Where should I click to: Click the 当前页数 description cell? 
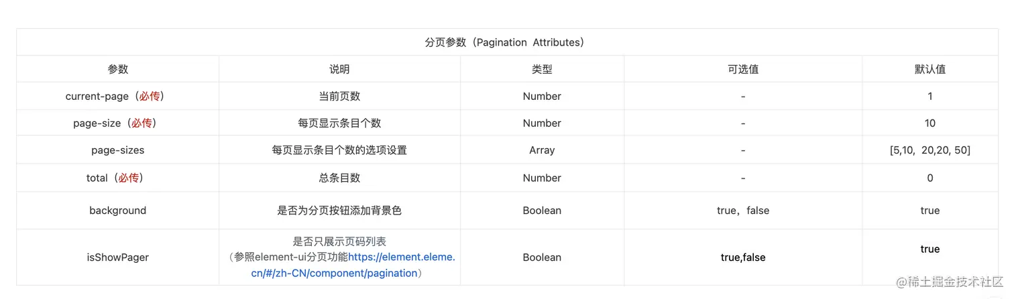339,96
